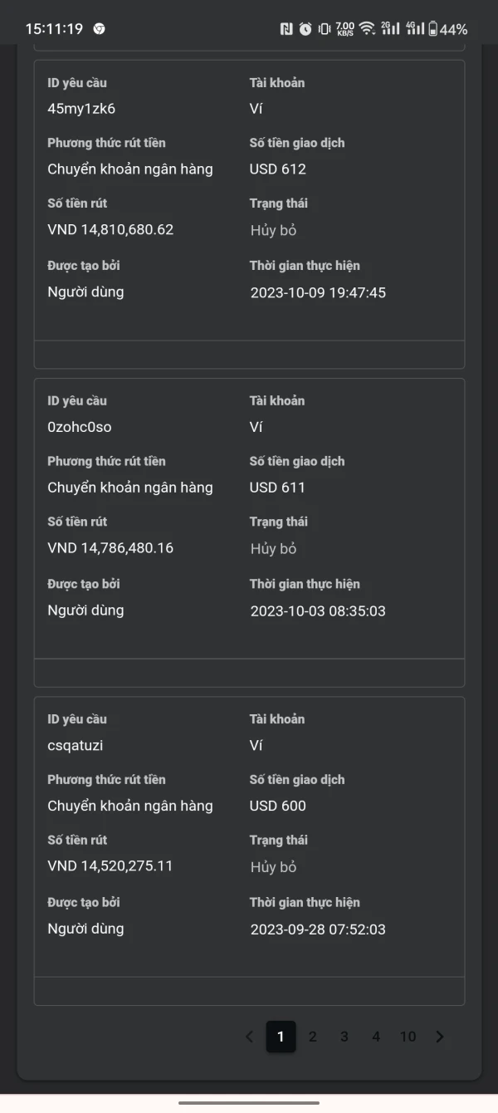Tap the Wi-Fi signal icon
The image size is (498, 1113).
coord(367,29)
